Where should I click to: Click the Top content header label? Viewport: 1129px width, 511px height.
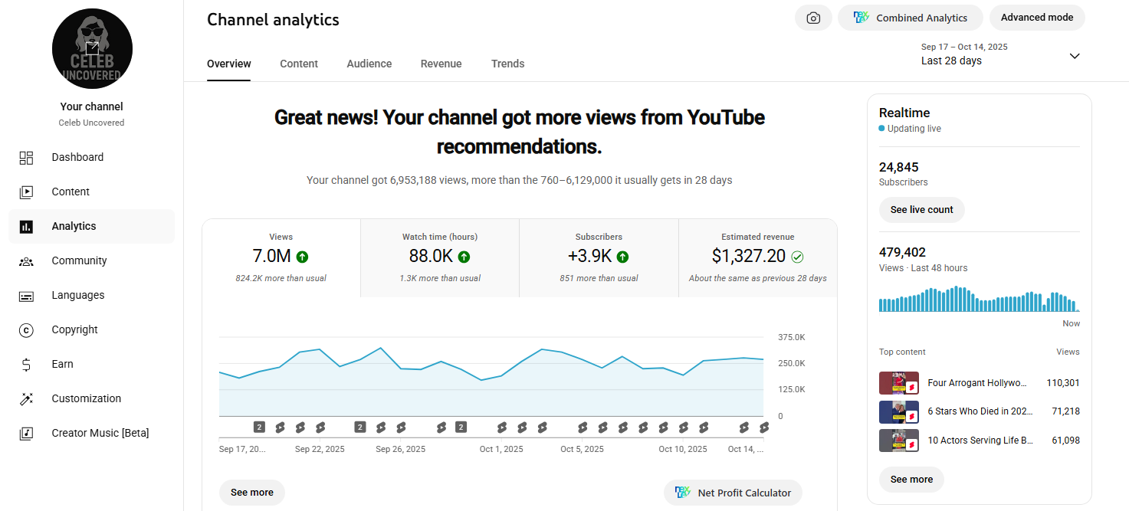(902, 352)
